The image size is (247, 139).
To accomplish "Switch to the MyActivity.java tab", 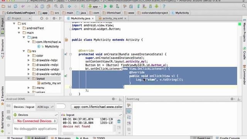I will [81, 19].
